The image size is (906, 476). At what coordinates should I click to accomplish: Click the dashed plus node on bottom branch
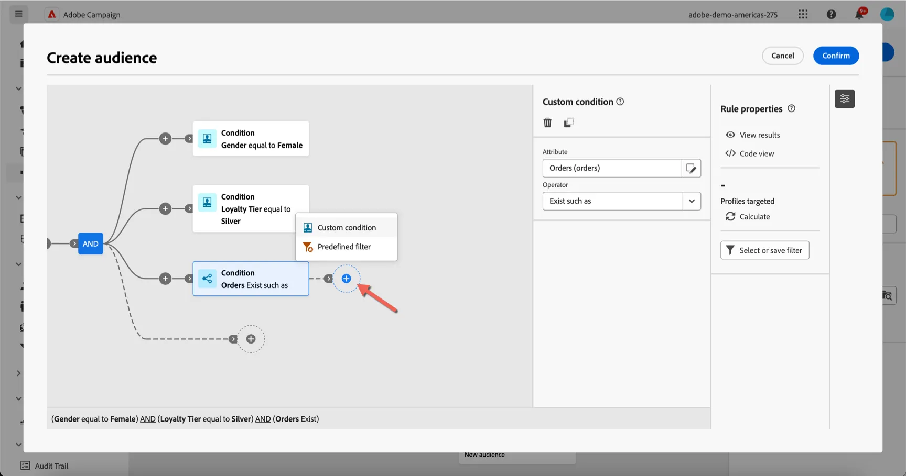tap(251, 339)
